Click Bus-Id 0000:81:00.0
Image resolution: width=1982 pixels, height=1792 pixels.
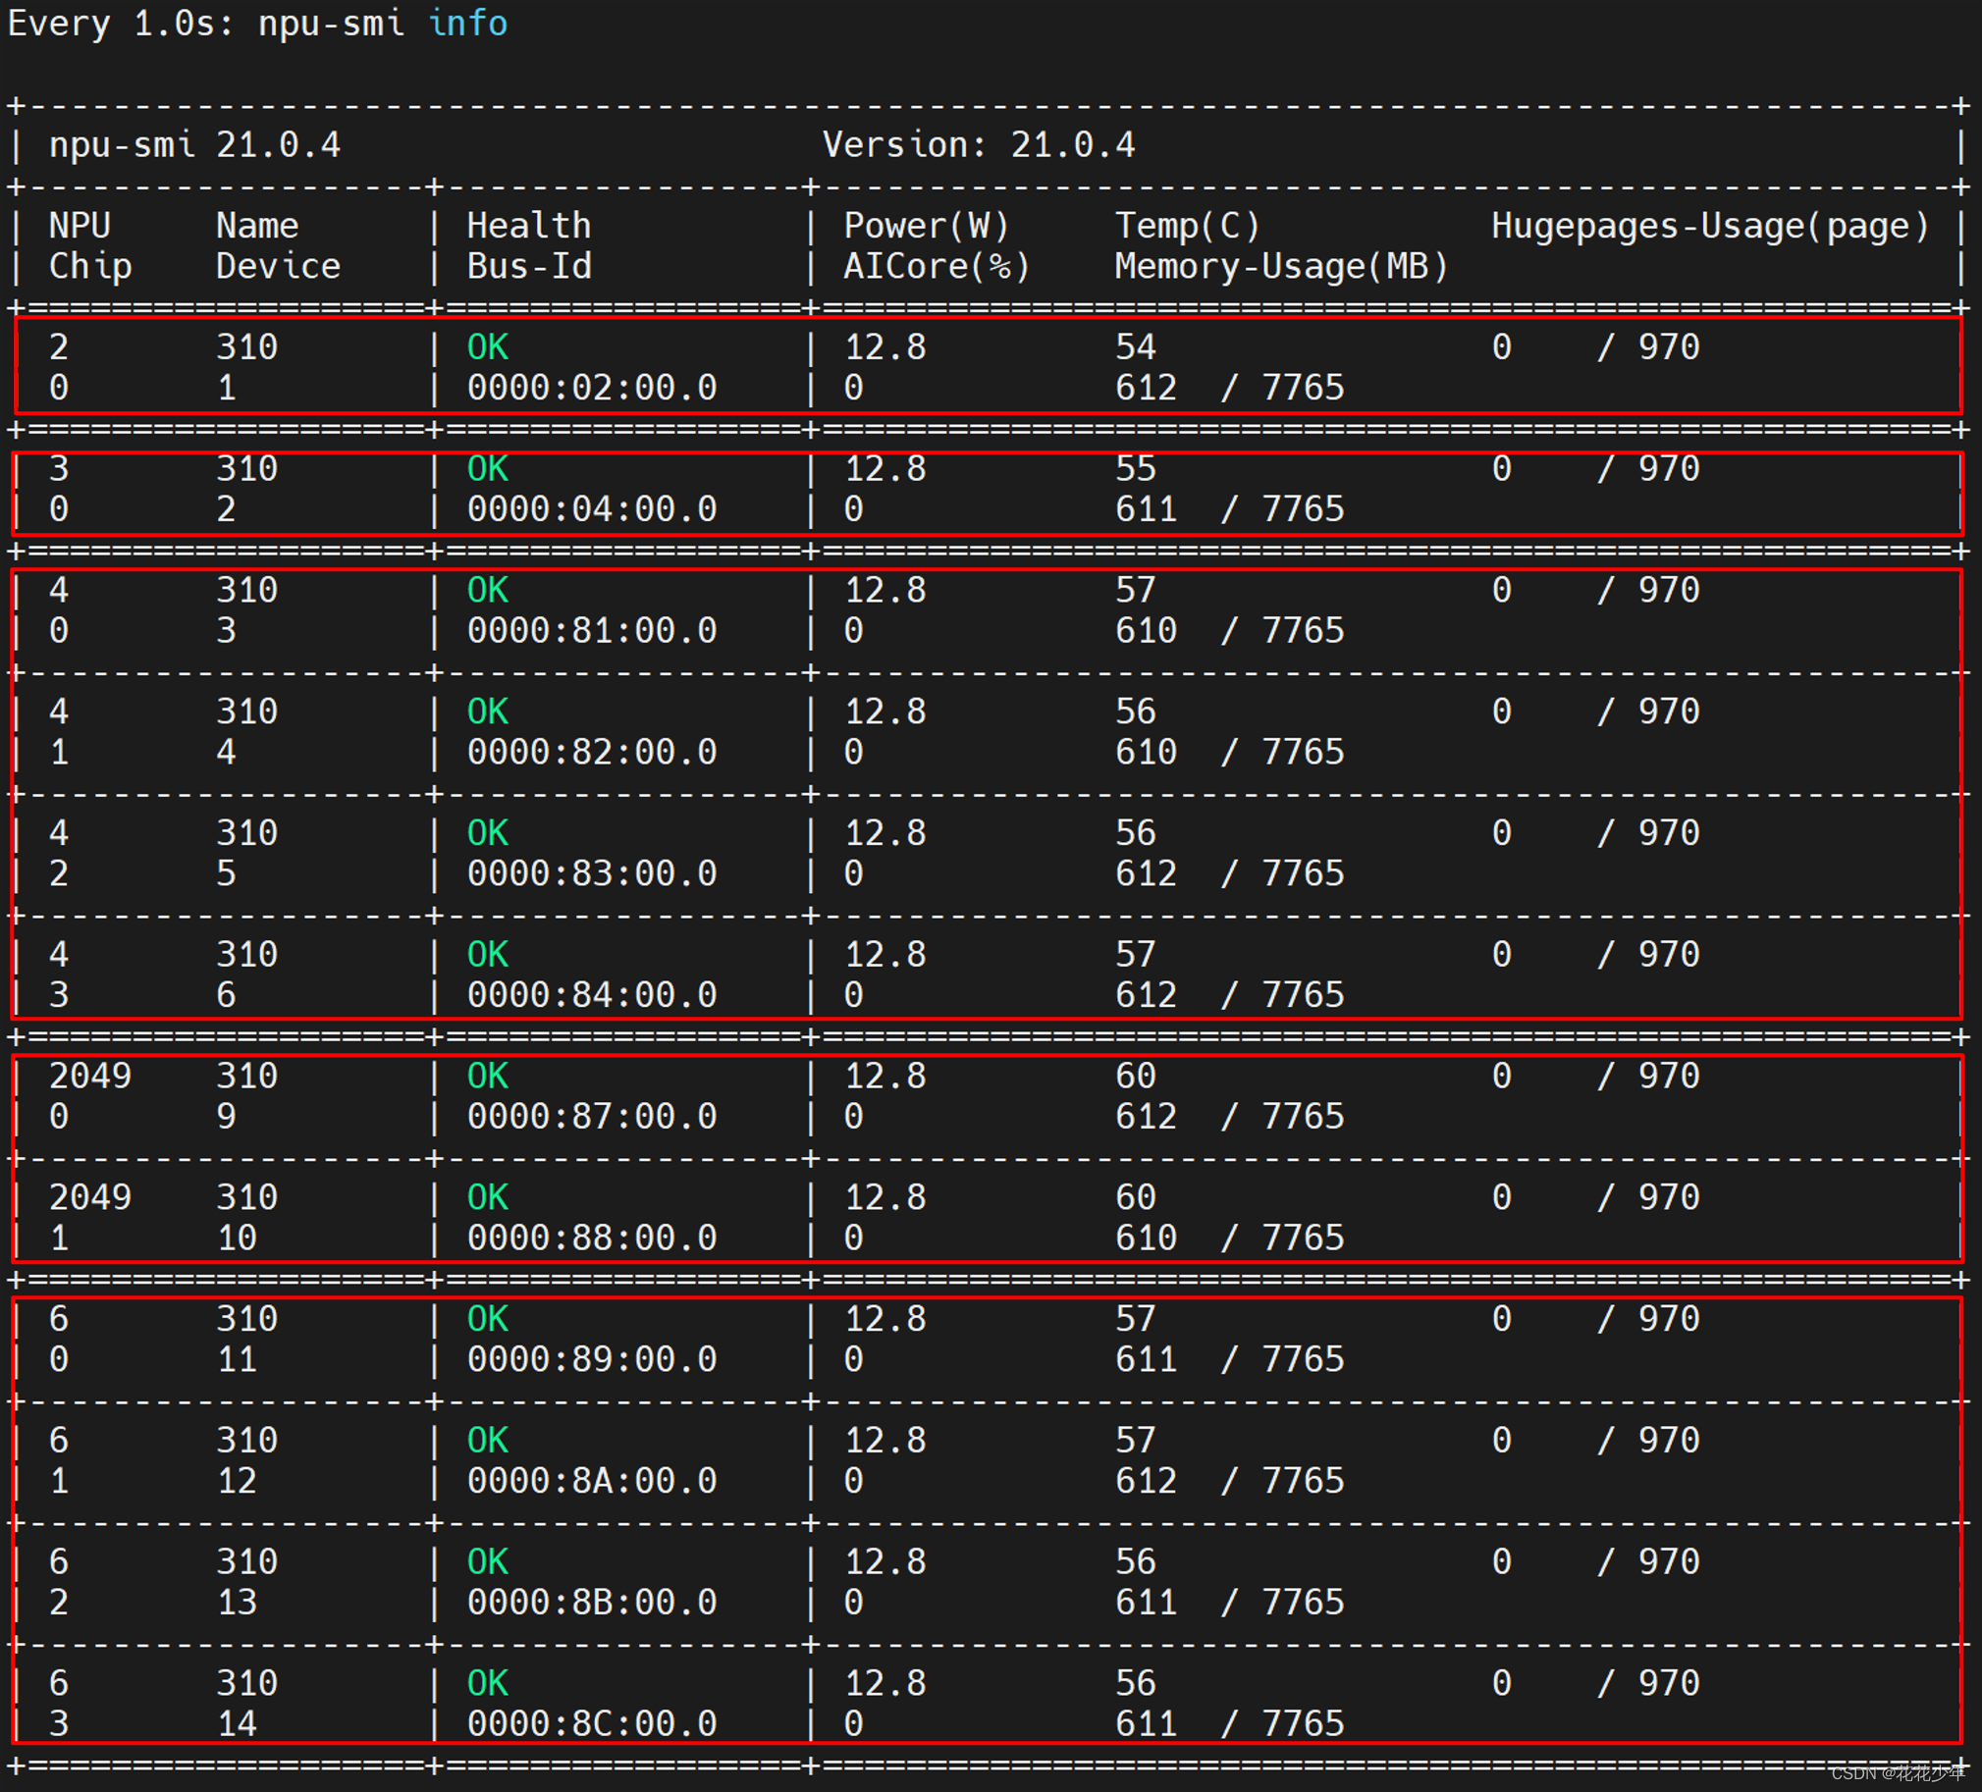[592, 630]
